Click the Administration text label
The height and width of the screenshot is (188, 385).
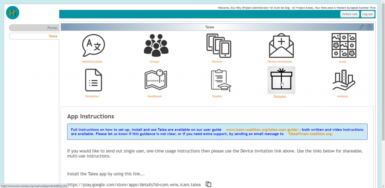[92, 62]
